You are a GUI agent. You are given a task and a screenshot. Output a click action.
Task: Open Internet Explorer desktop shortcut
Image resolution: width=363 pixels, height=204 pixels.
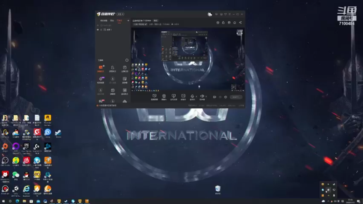[x=26, y=190]
